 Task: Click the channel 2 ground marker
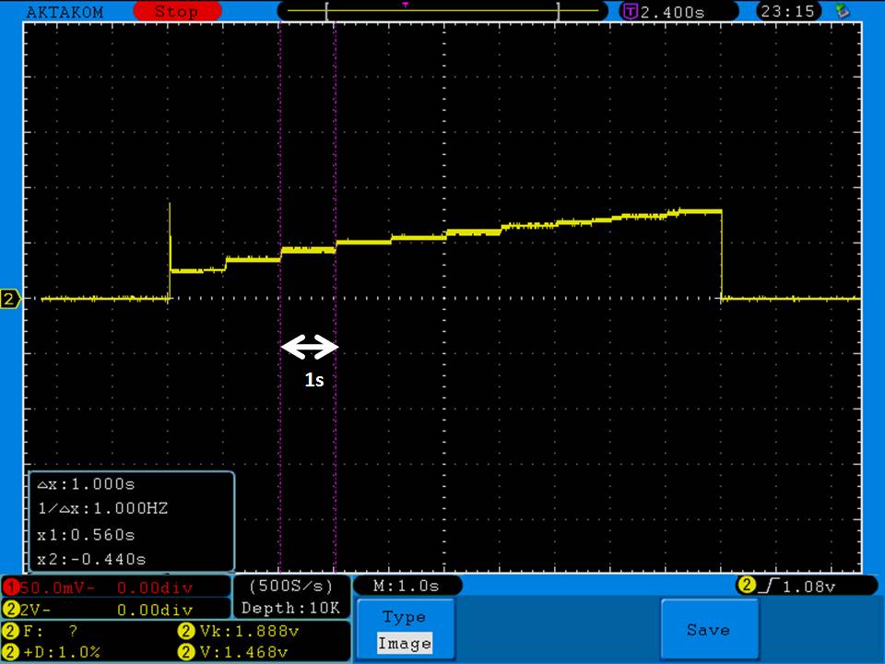tap(10, 299)
